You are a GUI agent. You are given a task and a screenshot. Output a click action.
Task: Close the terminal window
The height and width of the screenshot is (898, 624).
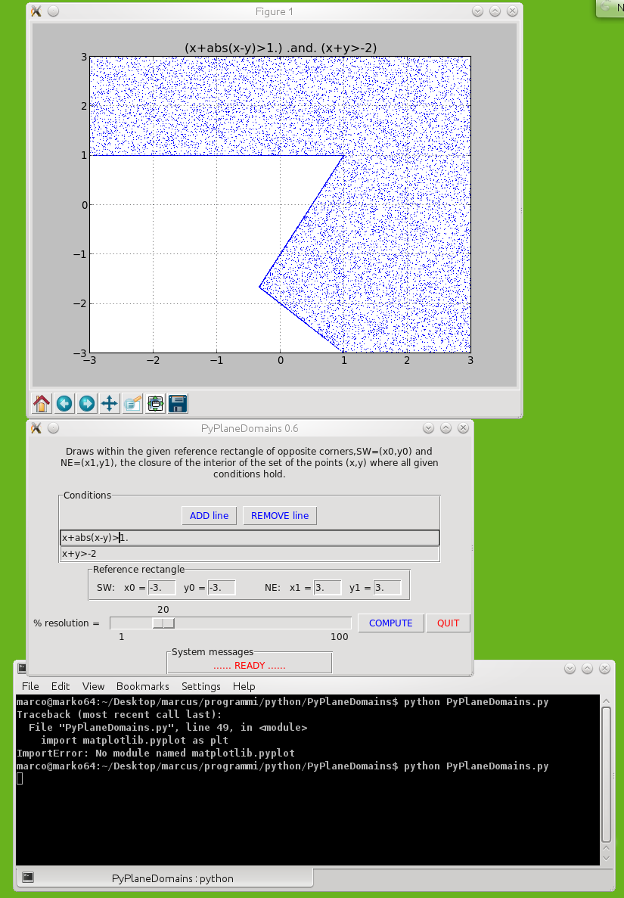(x=604, y=668)
